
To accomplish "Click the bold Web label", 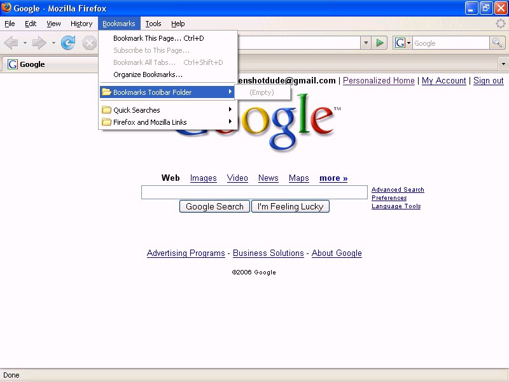I will click(171, 178).
